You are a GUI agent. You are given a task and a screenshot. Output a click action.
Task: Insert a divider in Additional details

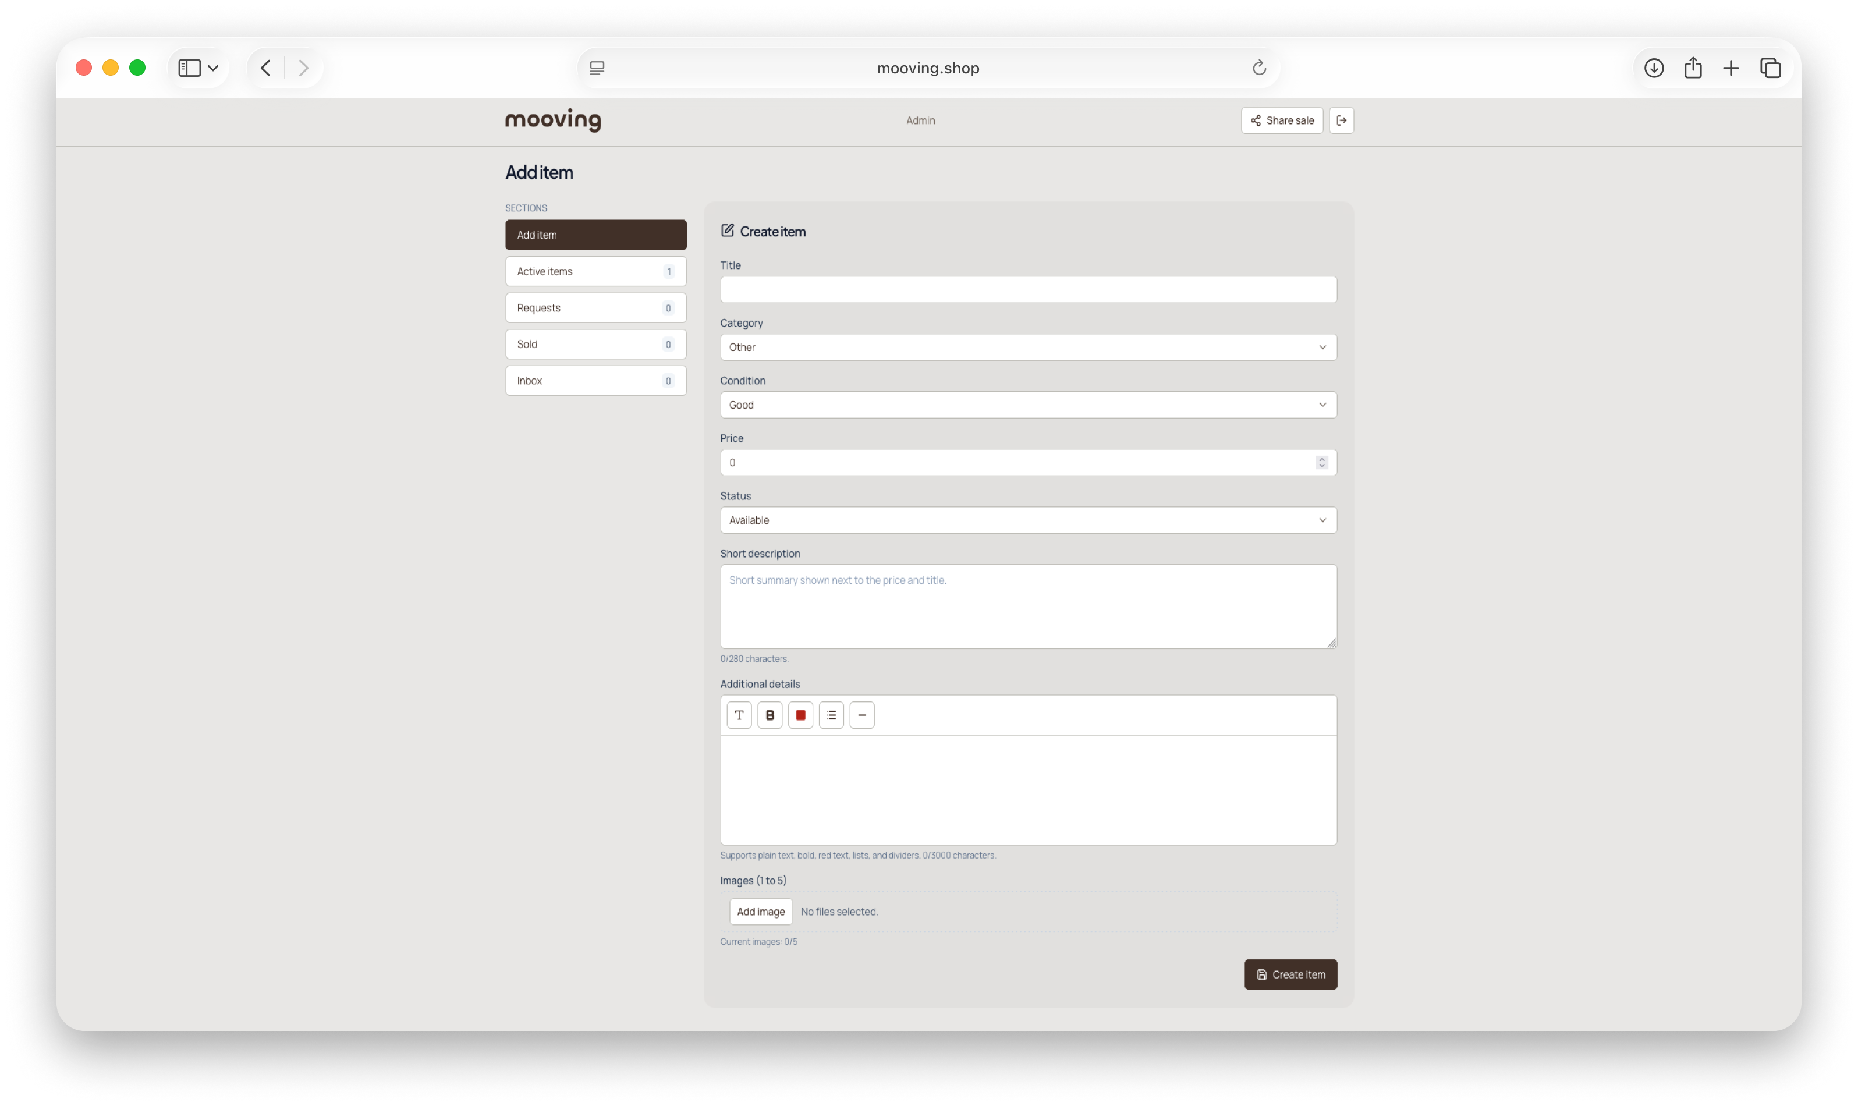(x=861, y=715)
